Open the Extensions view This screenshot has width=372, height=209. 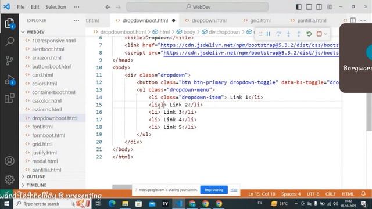[x=9, y=98]
